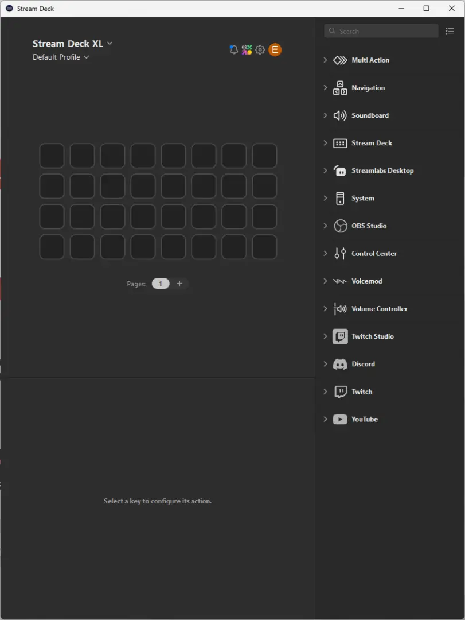Expand the OBS Studio chevron
Viewport: 465px width, 620px height.
point(325,226)
